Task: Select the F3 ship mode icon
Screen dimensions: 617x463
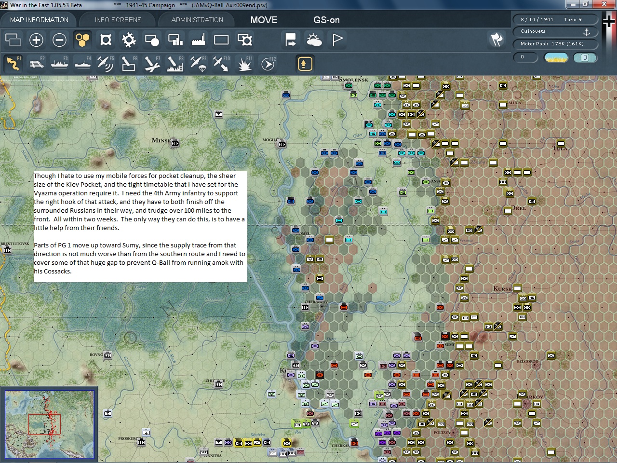Action: coord(59,64)
